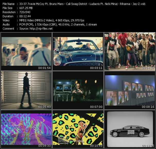Click the 00:03:11 timestamp
156x149 pixels.
96,68
